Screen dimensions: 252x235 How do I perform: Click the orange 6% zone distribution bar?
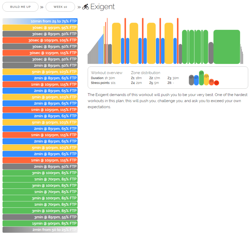click(x=211, y=82)
